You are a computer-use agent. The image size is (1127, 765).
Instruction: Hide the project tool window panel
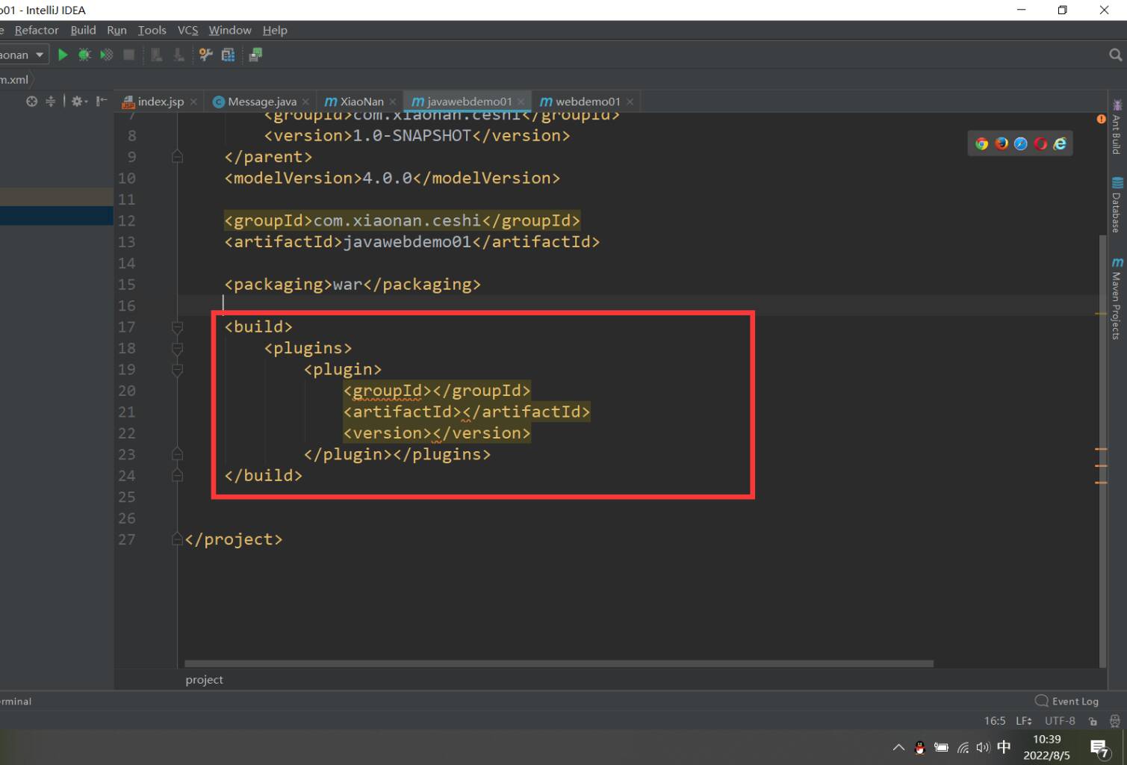coord(102,101)
